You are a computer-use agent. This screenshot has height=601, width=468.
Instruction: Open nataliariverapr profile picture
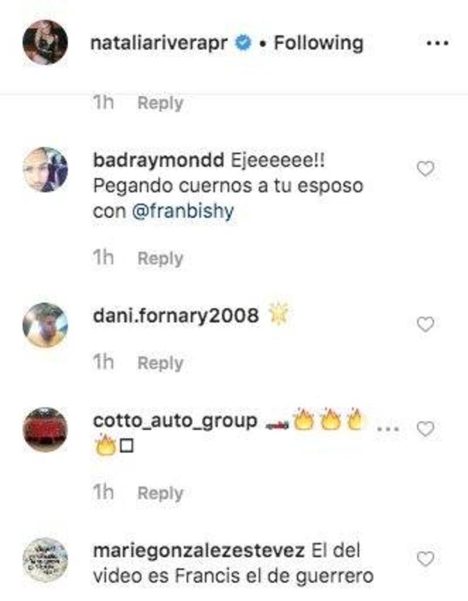click(45, 43)
